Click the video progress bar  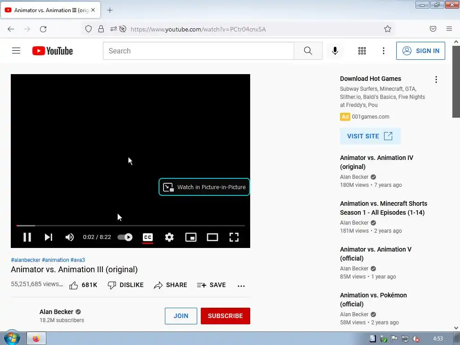point(130,226)
